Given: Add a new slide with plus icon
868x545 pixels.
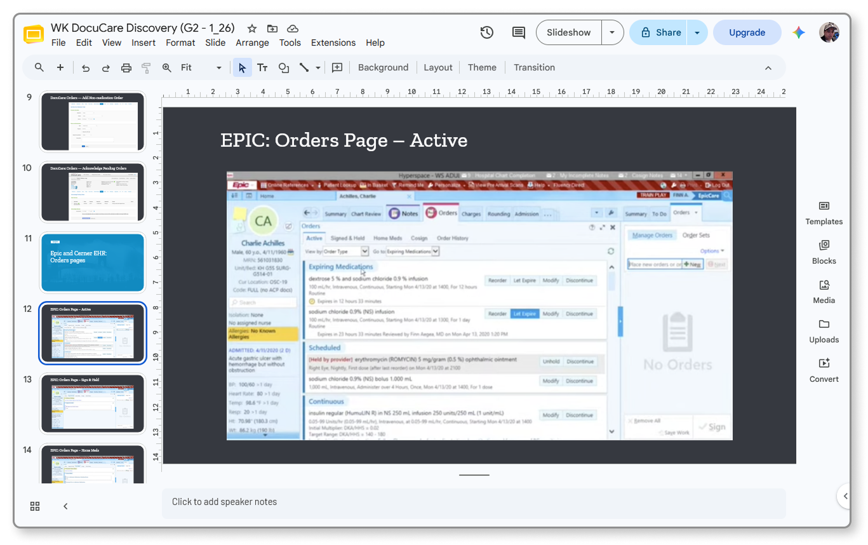Looking at the screenshot, I should tap(60, 67).
